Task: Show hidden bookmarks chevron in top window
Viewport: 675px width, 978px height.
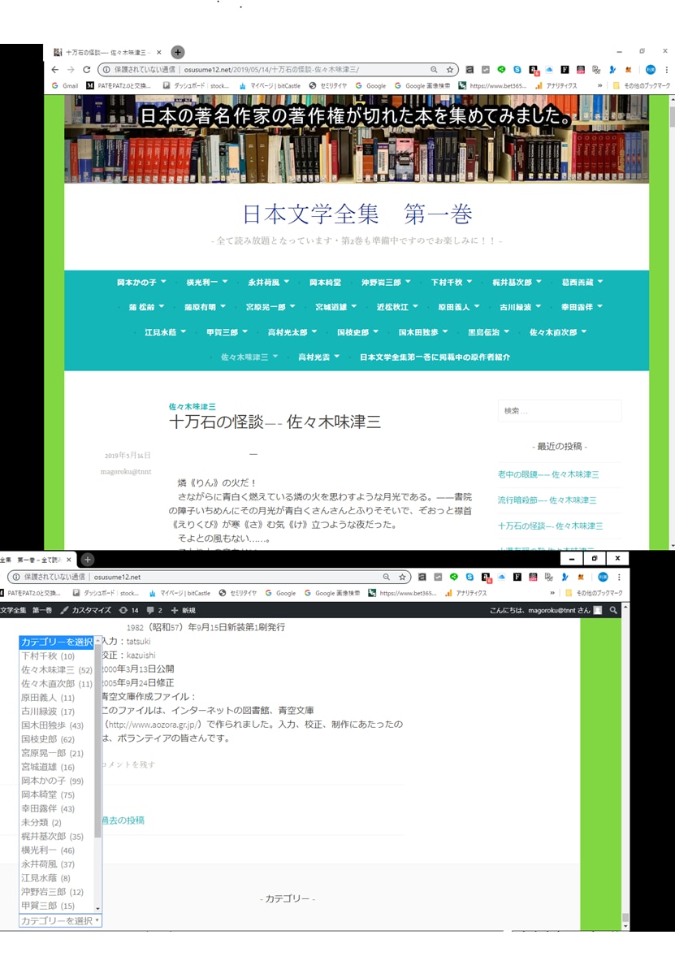Action: click(600, 85)
